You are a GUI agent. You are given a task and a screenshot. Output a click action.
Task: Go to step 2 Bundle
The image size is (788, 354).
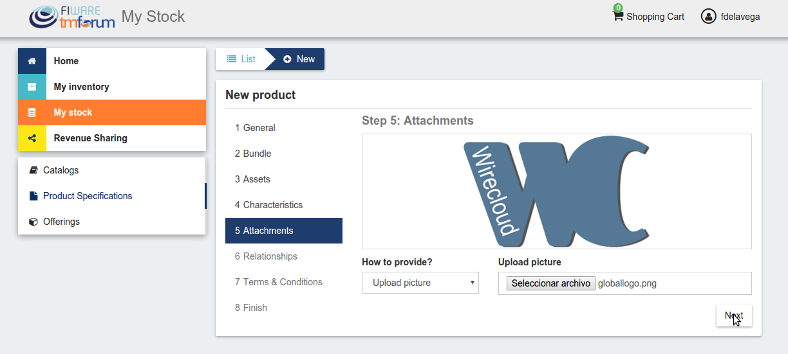[284, 154]
